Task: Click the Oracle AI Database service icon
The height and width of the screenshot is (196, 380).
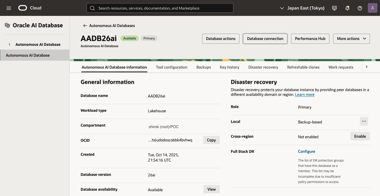Action: tap(7, 25)
